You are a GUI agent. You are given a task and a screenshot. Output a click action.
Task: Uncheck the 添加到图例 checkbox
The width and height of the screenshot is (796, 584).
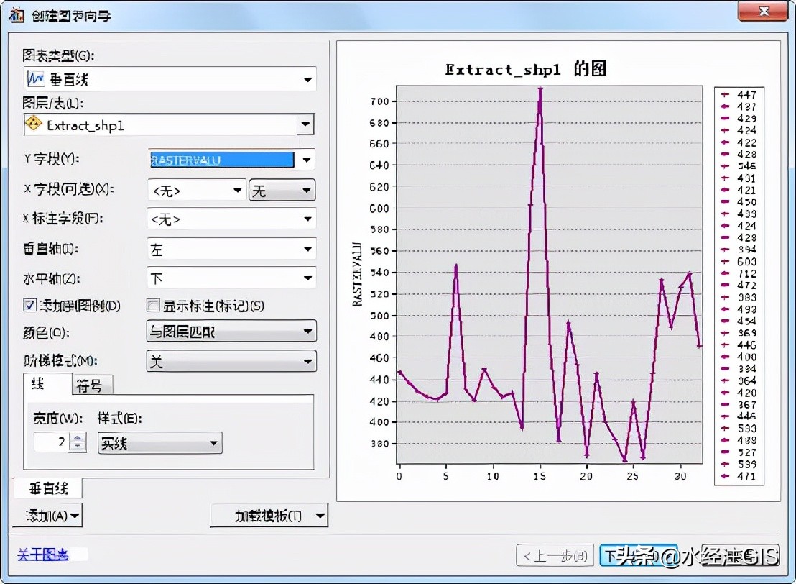(29, 305)
